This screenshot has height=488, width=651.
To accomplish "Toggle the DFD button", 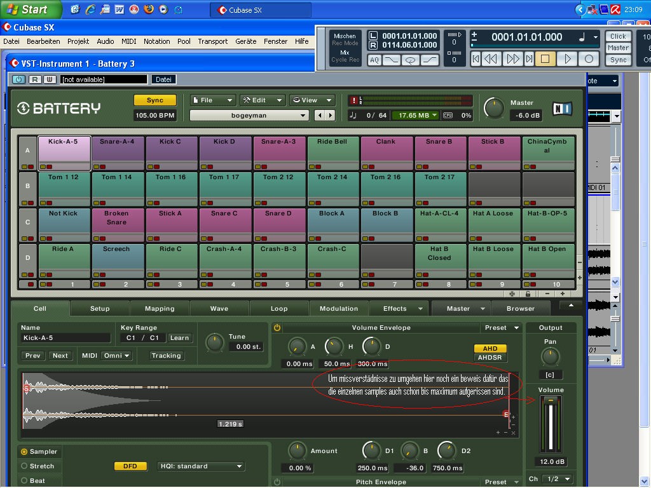I will coord(130,466).
